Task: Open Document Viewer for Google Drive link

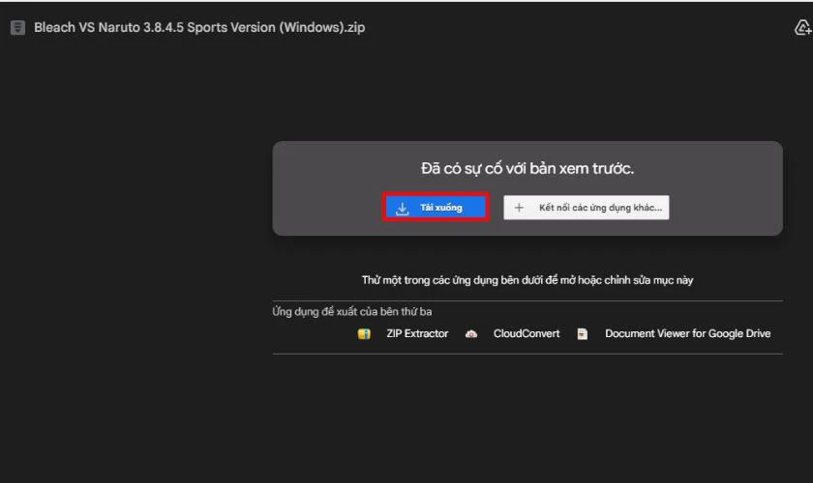Action: (x=687, y=334)
